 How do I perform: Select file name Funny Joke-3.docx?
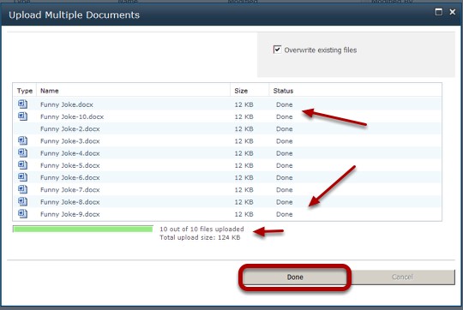coord(70,141)
